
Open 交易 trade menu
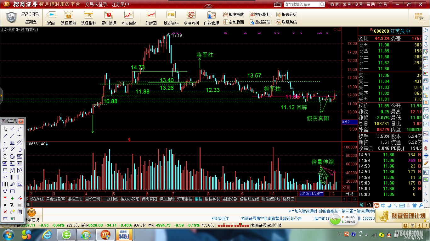[382, 4]
